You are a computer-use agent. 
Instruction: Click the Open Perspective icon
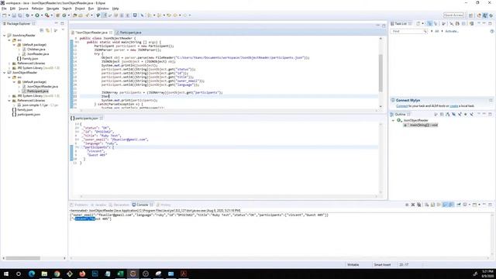470,15
